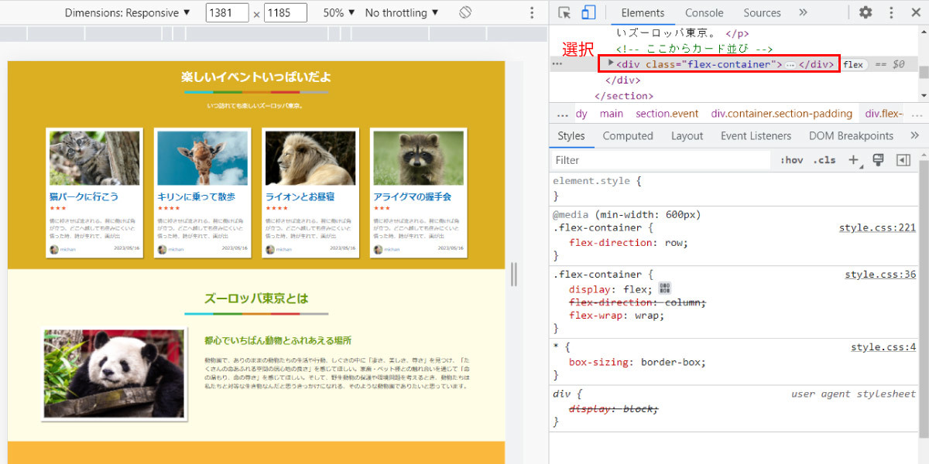Viewport: 929px width, 464px height.
Task: Focus the viewport width field showing 1381
Action: pos(227,13)
